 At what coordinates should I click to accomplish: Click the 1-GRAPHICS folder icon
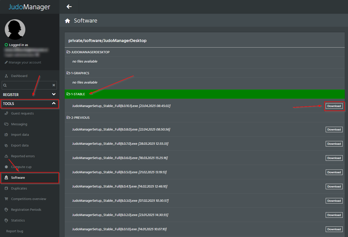coord(68,73)
